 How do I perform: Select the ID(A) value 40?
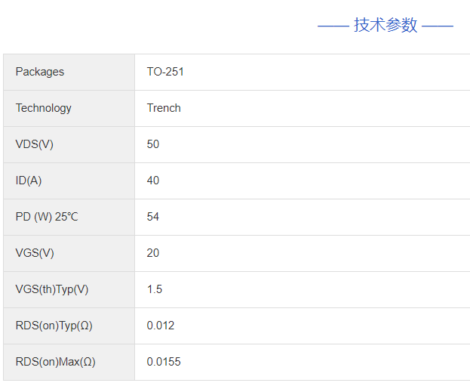(153, 181)
